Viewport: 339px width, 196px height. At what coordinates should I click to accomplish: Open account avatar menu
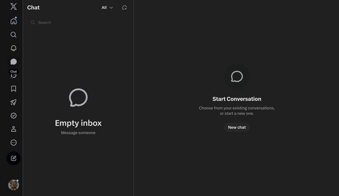tap(13, 185)
